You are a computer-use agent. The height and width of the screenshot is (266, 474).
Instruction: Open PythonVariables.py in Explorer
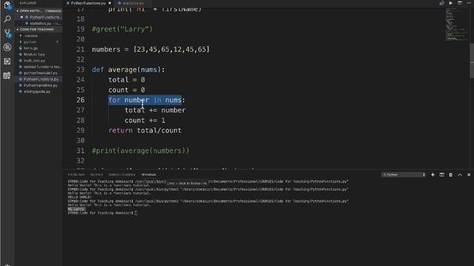coord(41,86)
